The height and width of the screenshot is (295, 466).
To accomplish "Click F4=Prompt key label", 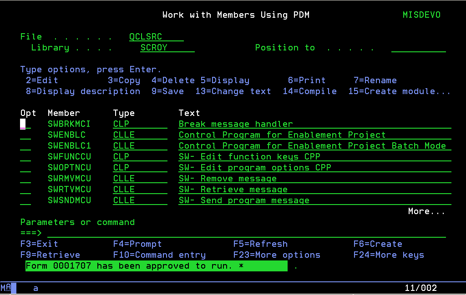I will [x=137, y=244].
